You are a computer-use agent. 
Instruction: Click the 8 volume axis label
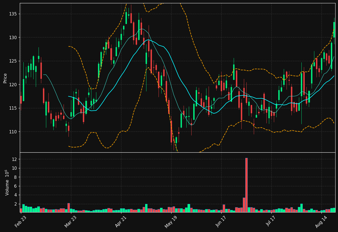pyautogui.click(x=16, y=177)
